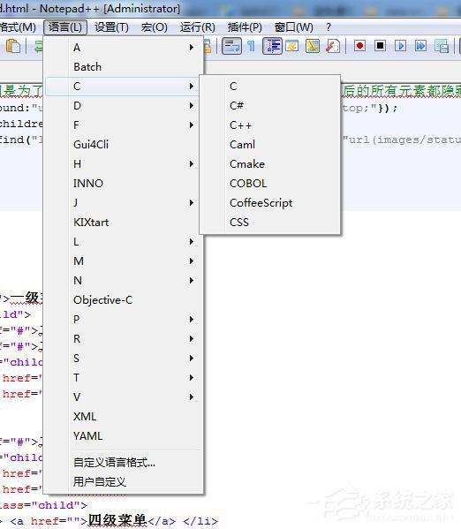Viewport: 461px width, 529px height.
Task: Save the current recorded macro icon
Action: (x=442, y=46)
